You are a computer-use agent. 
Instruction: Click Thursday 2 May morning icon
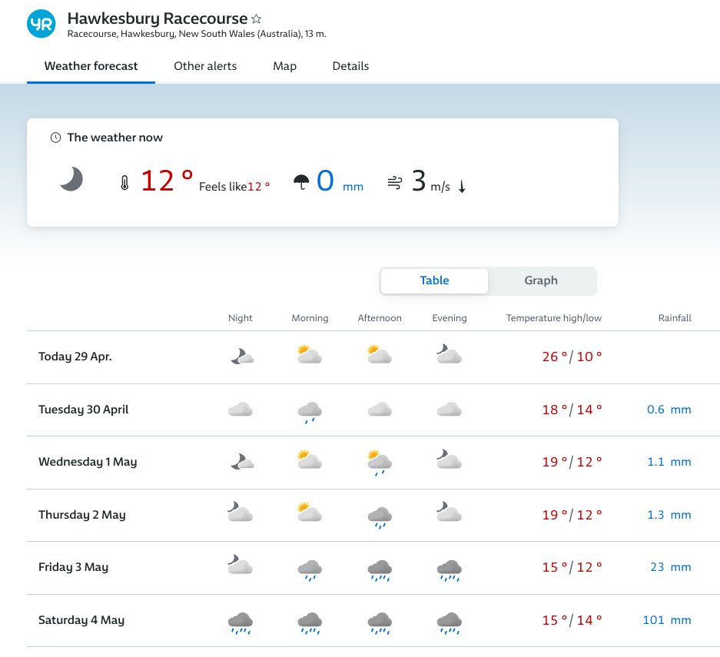(310, 513)
